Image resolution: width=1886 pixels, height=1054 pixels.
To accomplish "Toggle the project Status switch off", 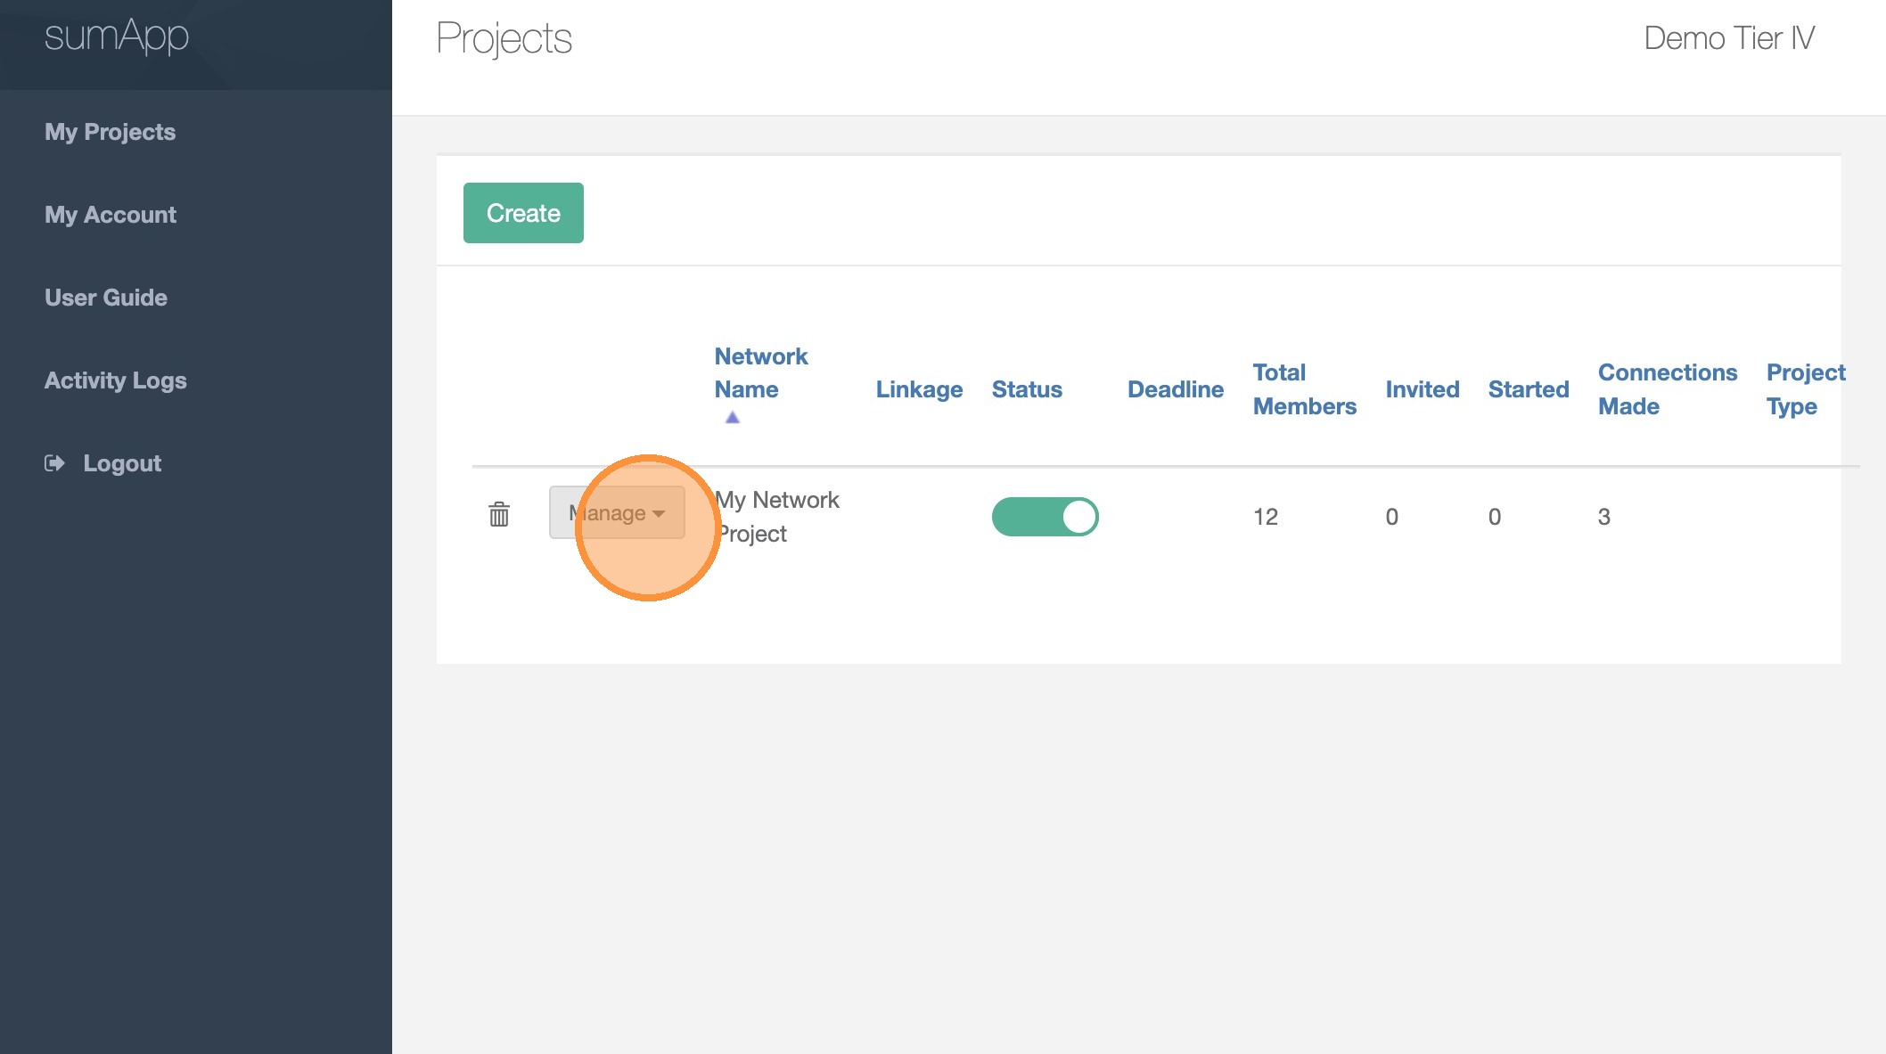I will (1045, 517).
